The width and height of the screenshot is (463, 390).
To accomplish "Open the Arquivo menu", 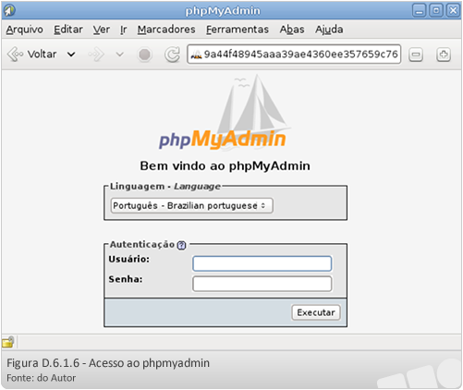I will (25, 30).
